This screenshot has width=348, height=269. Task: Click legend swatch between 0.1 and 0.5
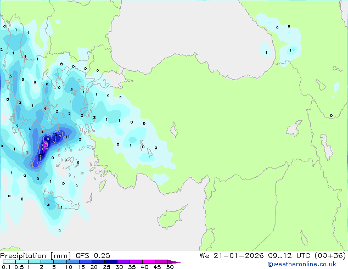point(9,262)
